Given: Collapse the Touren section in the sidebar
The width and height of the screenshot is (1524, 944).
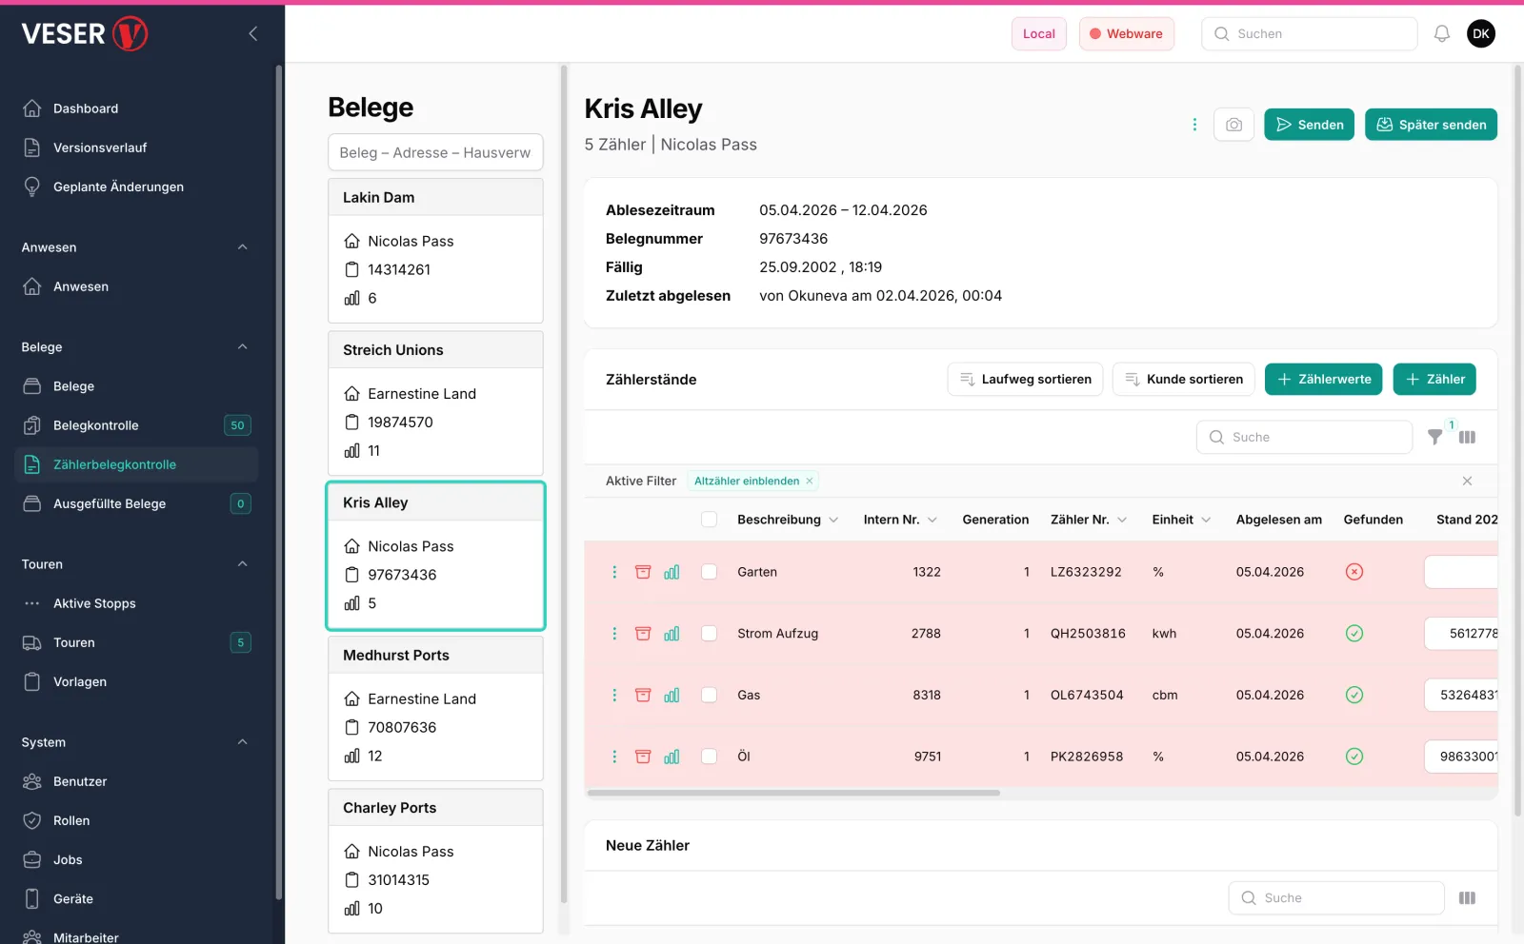Looking at the screenshot, I should [x=243, y=563].
